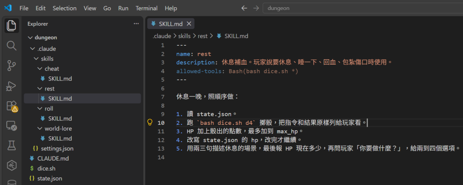Open the Run and Debug view

[x=11, y=85]
